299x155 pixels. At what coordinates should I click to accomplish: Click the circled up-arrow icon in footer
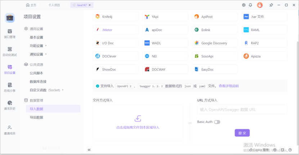point(275,150)
